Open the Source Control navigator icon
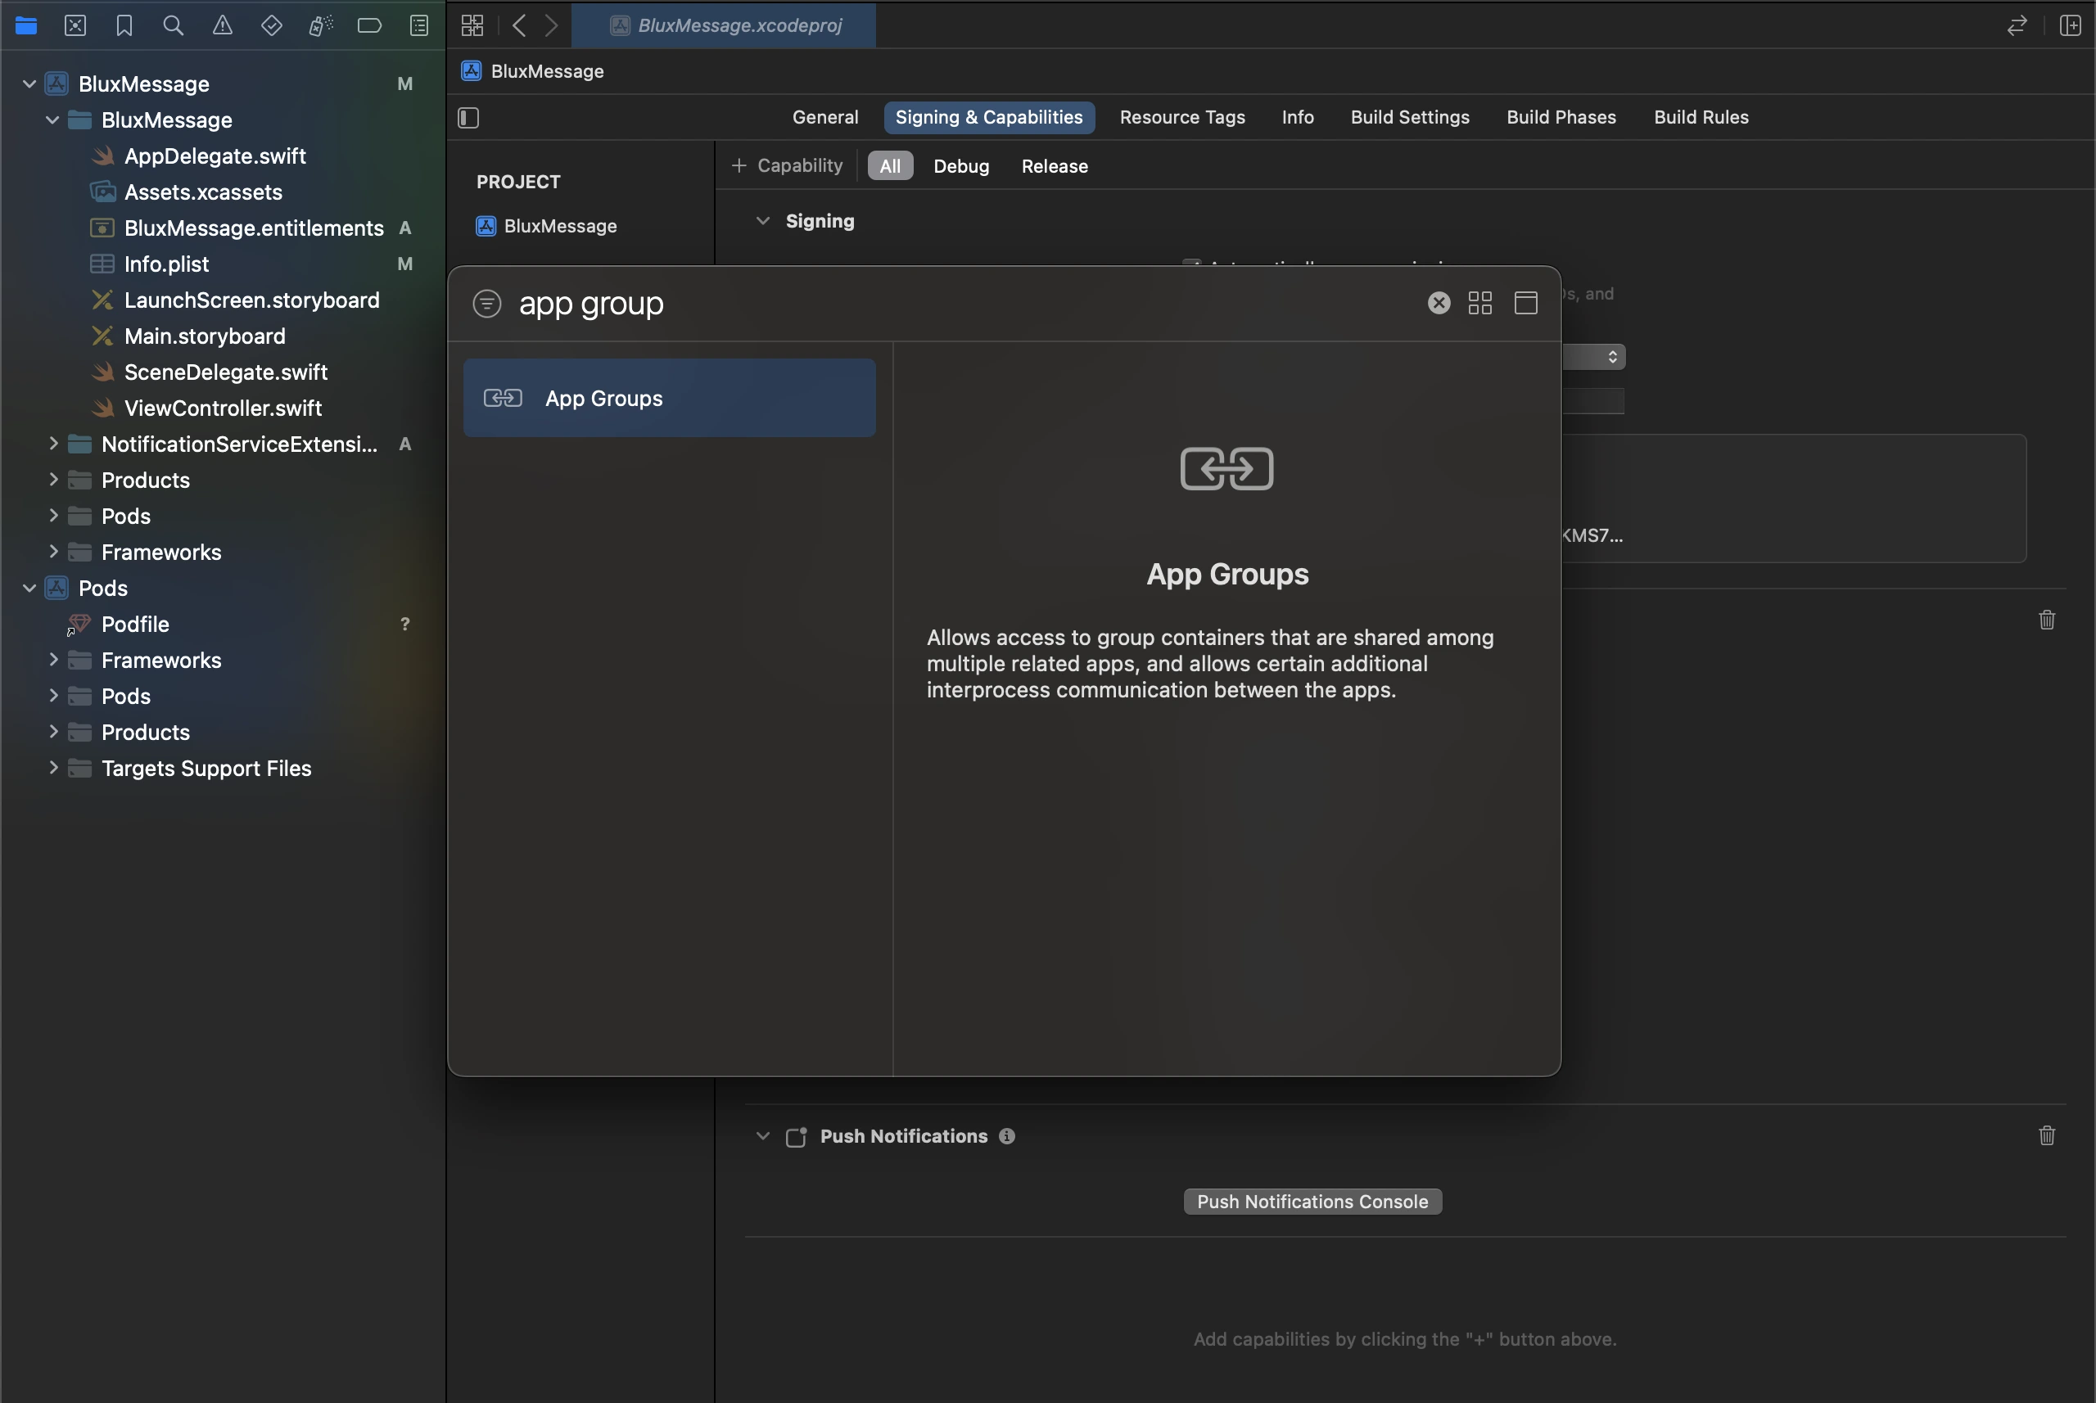This screenshot has height=1403, width=2096. pos(75,25)
